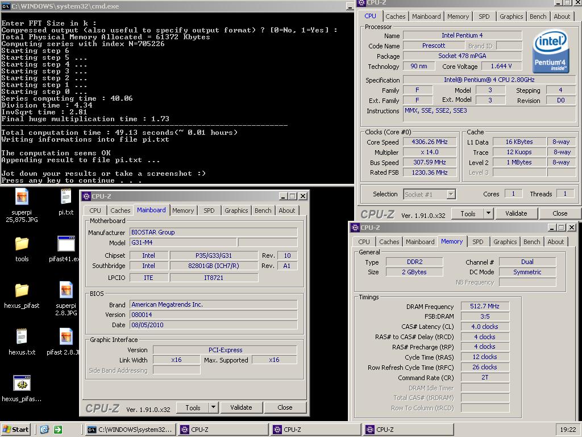Click the BIOSTAR Group manufacturer field
582x437 pixels.
coord(214,232)
